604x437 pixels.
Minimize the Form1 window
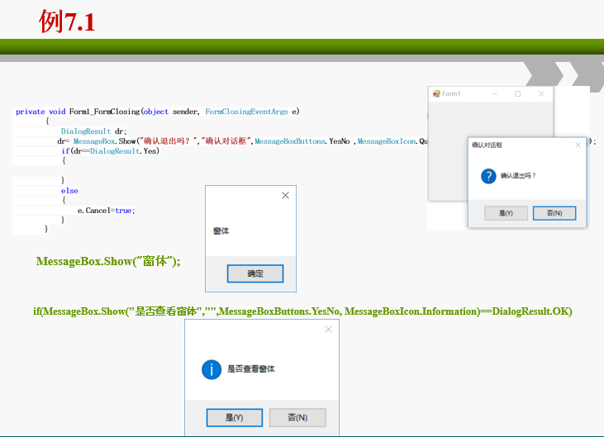point(495,93)
